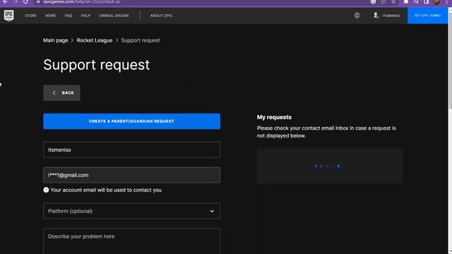The height and width of the screenshot is (254, 452).
Task: Open the FAQ menu item
Action: [x=69, y=16]
